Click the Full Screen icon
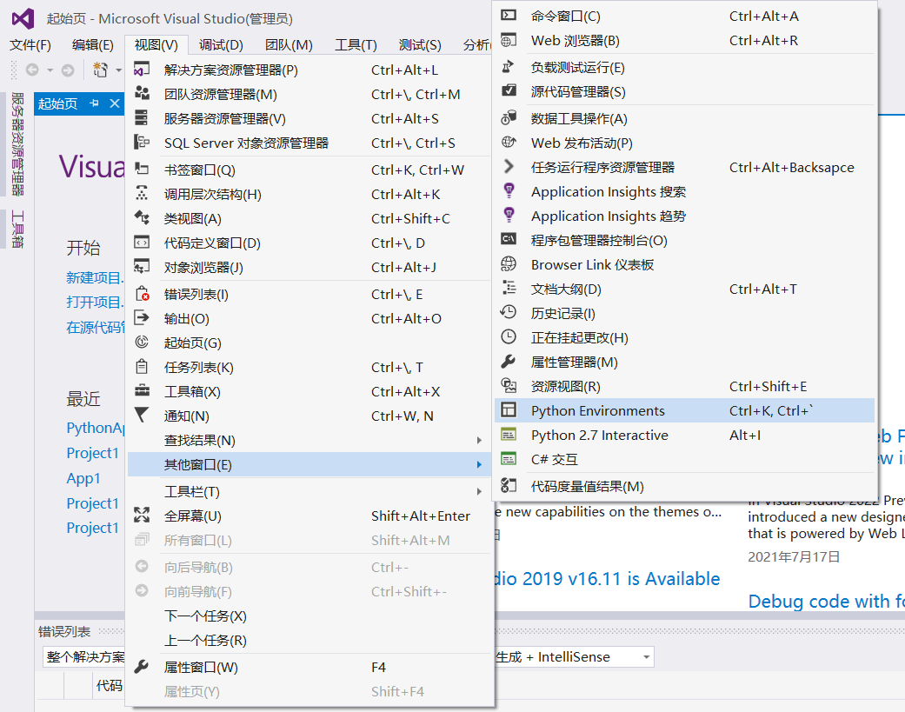Image resolution: width=905 pixels, height=712 pixels. 142,515
